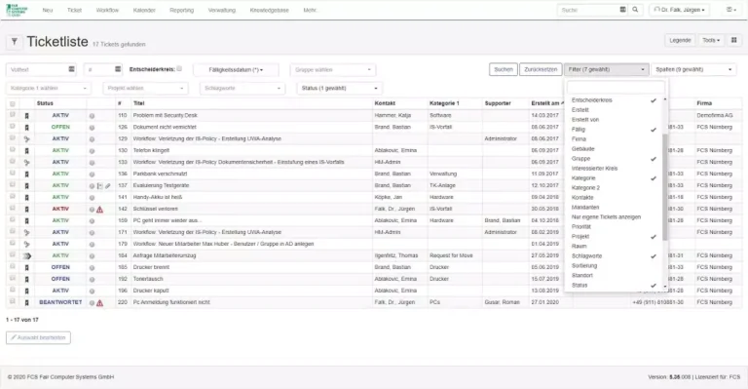This screenshot has height=389, width=748.
Task: Open the filter funnel icon beside Ticketliste
Action: 15,42
